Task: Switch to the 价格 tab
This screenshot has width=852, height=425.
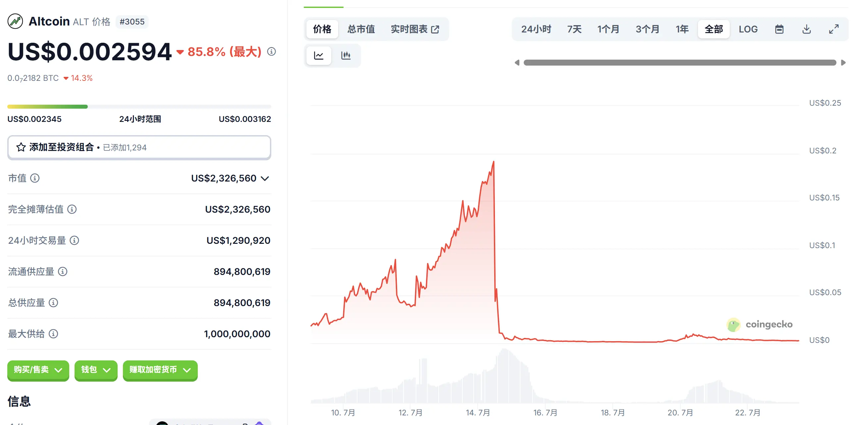Action: (322, 29)
